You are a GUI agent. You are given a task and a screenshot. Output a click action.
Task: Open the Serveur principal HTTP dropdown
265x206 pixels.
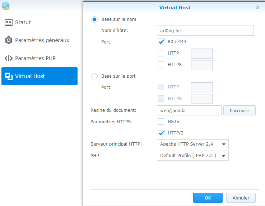click(193, 144)
